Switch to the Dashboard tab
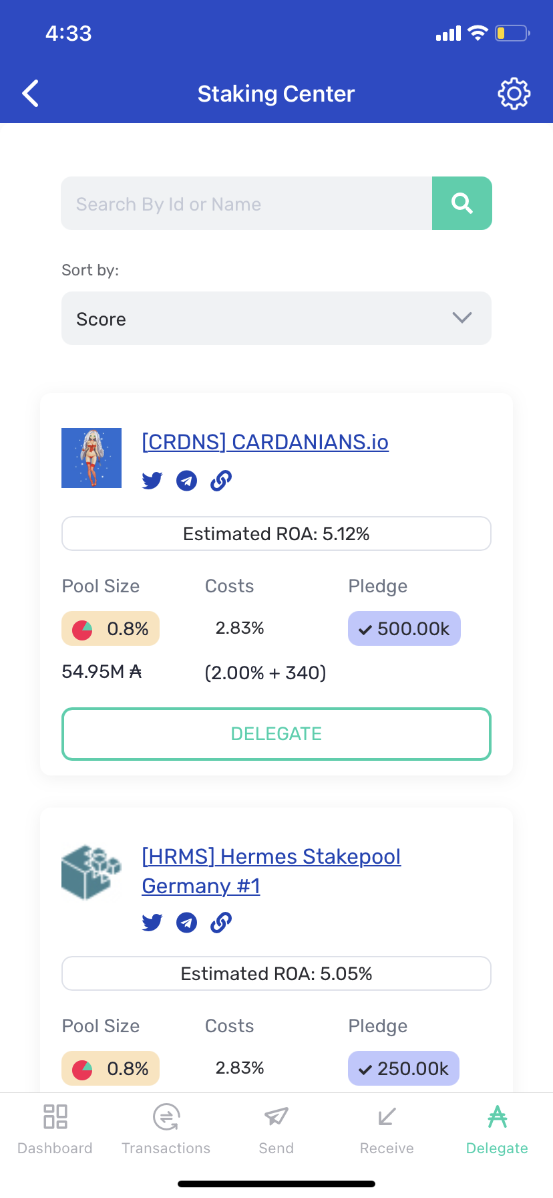This screenshot has height=1198, width=553. [x=55, y=1130]
